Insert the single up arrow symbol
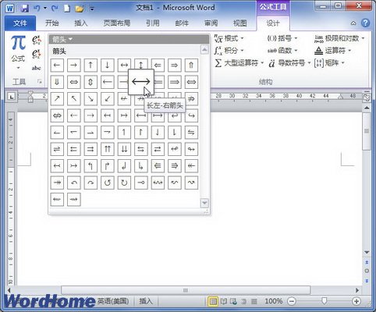 [x=90, y=65]
